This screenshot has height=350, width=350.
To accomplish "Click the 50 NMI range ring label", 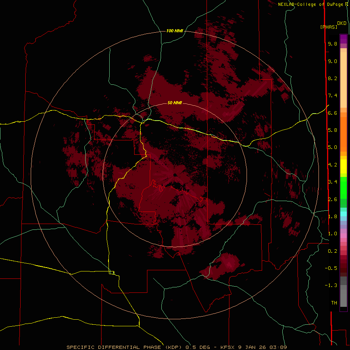I will click(175, 103).
